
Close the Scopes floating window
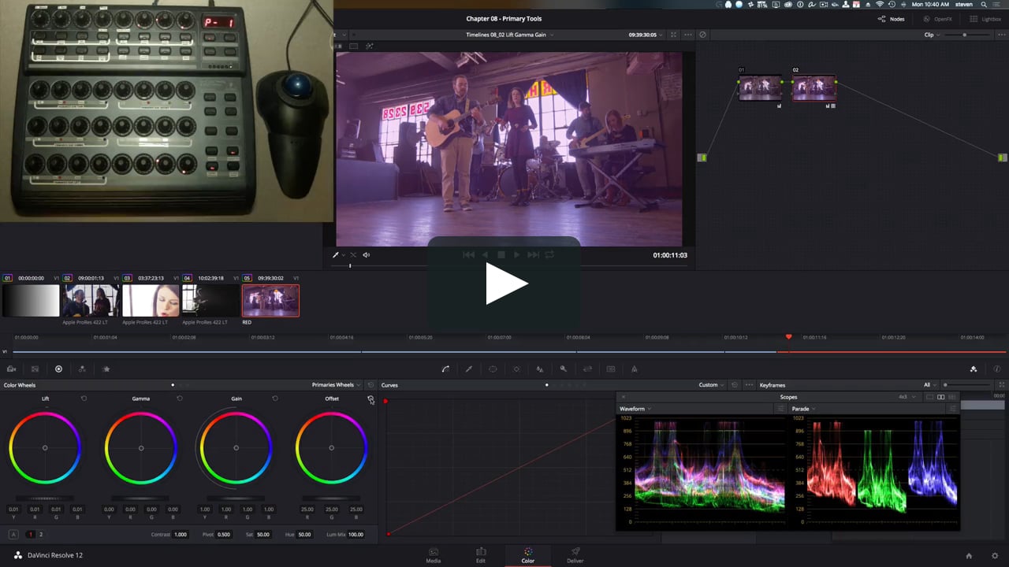pyautogui.click(x=623, y=397)
